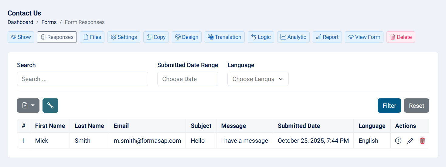
Task: Open response number 1 link
Action: [23, 141]
